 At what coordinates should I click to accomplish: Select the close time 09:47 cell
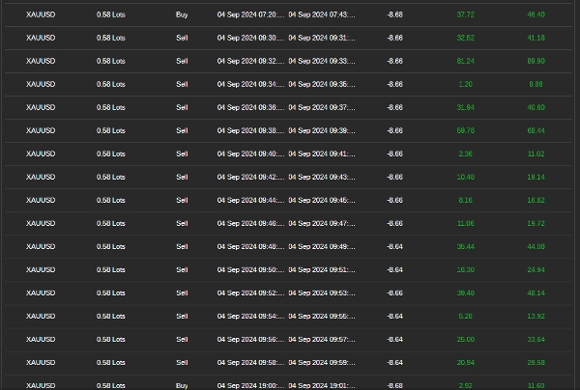coord(321,223)
